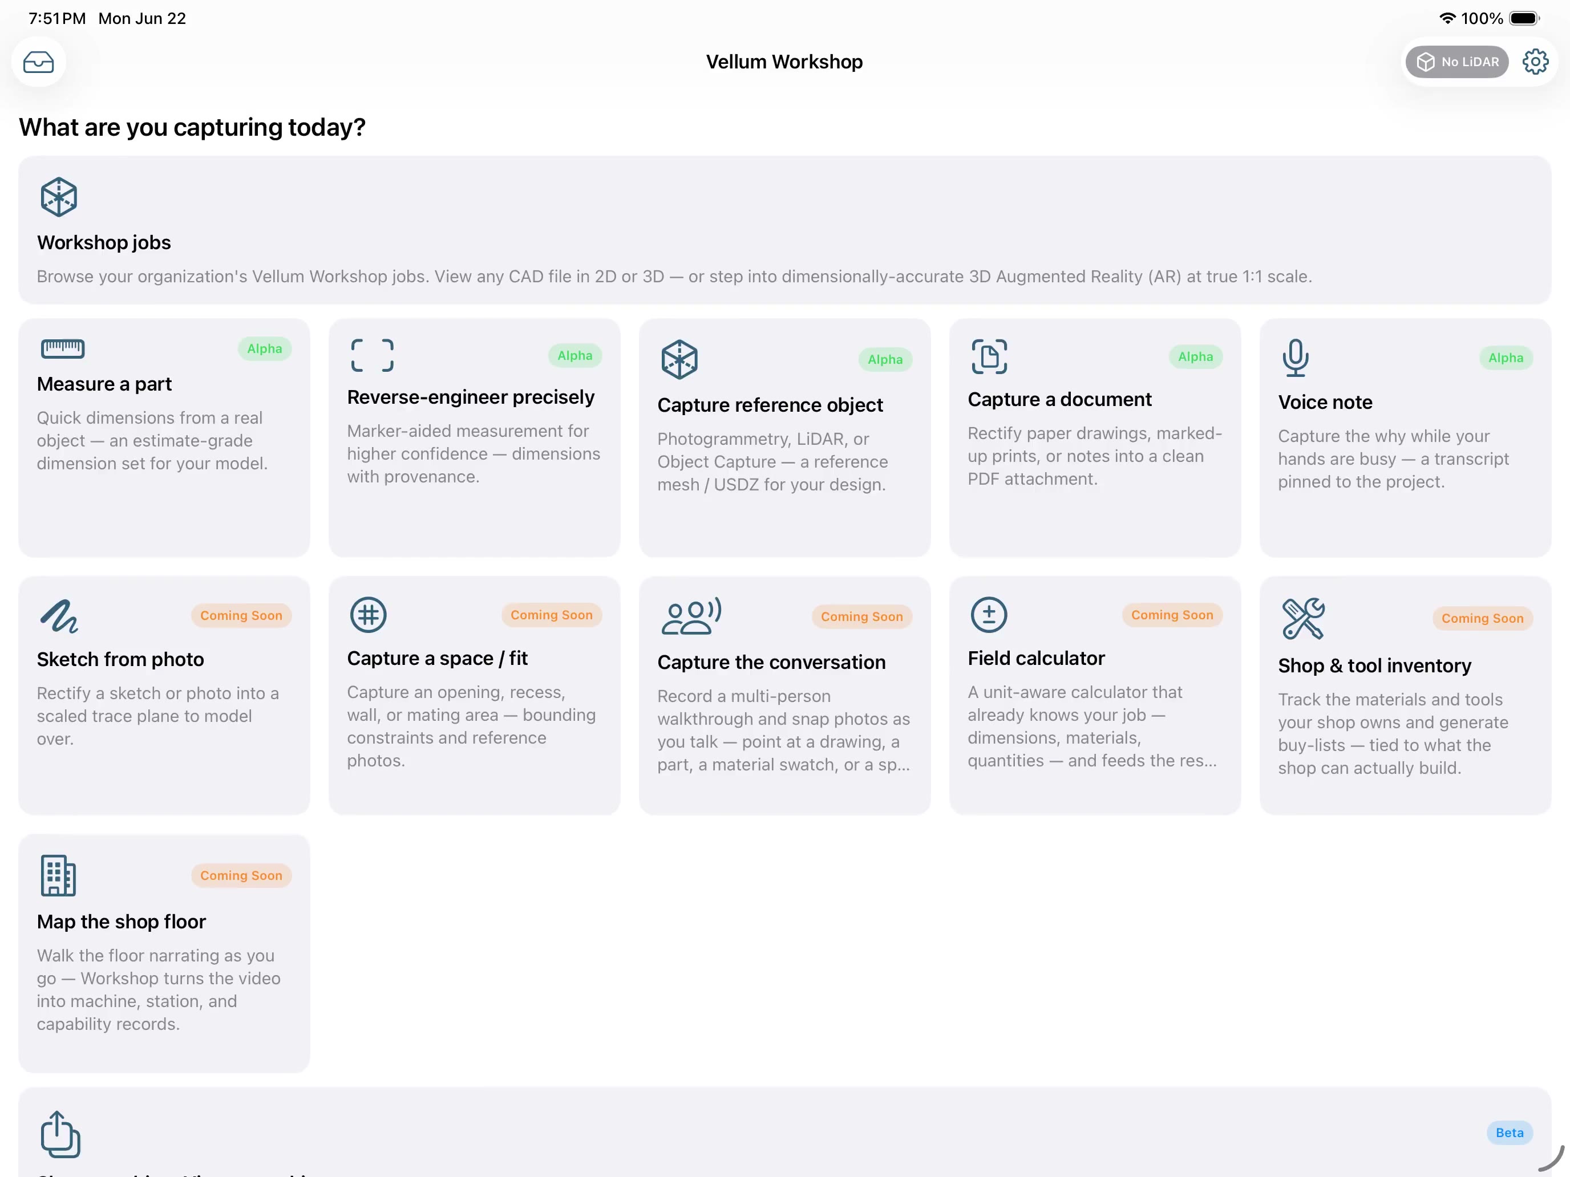Tap the No LiDAR status badge
Image resolution: width=1570 pixels, height=1177 pixels.
point(1457,62)
